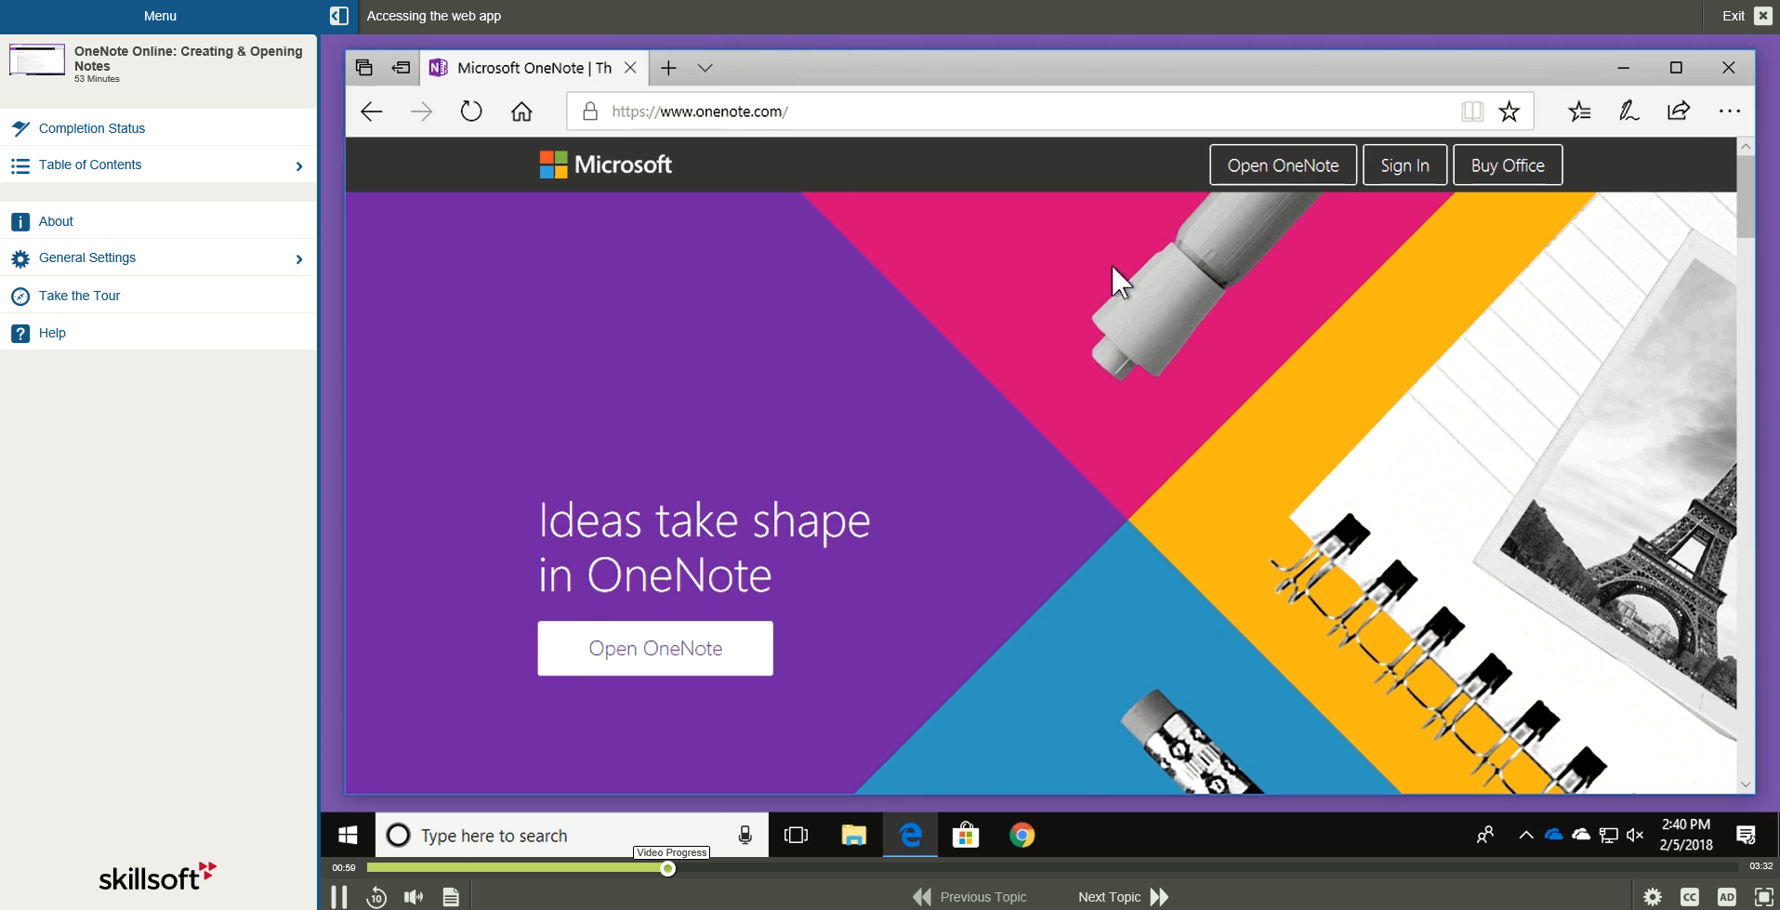The image size is (1780, 910).
Task: Open the About section in the menu
Action: coord(55,221)
